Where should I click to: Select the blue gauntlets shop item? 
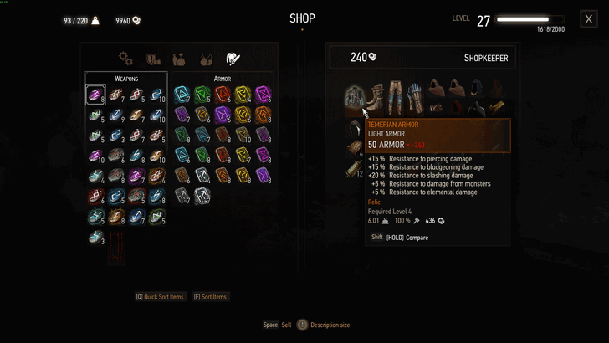[x=414, y=98]
